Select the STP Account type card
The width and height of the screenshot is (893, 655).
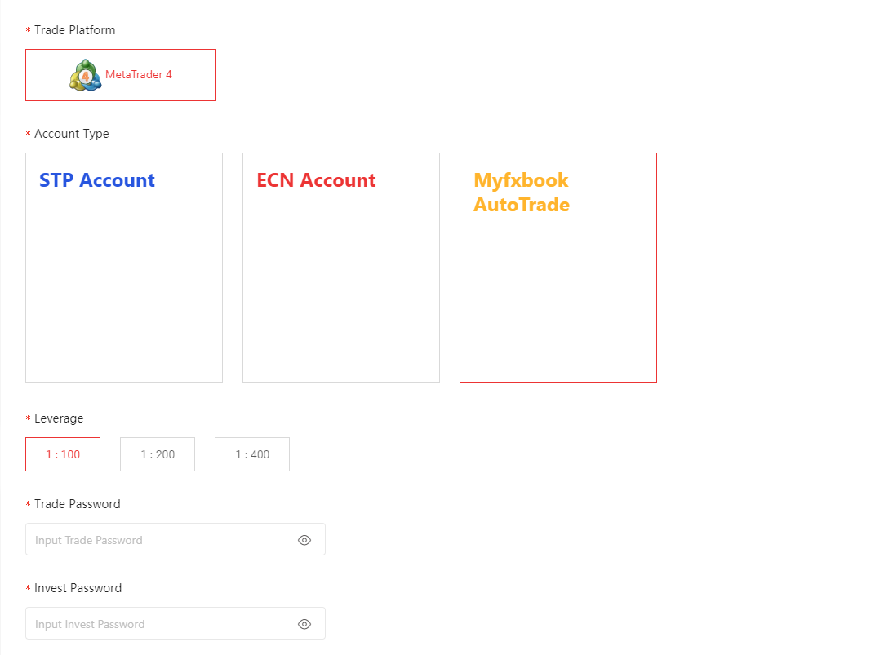(124, 268)
